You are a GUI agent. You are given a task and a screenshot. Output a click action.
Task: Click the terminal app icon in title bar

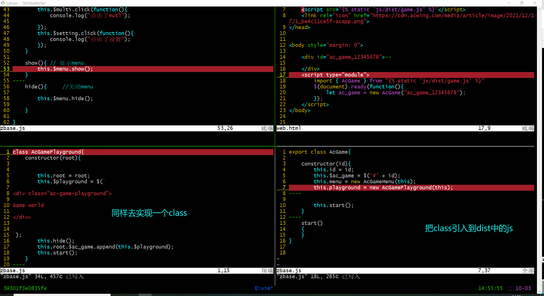(x=3, y=3)
